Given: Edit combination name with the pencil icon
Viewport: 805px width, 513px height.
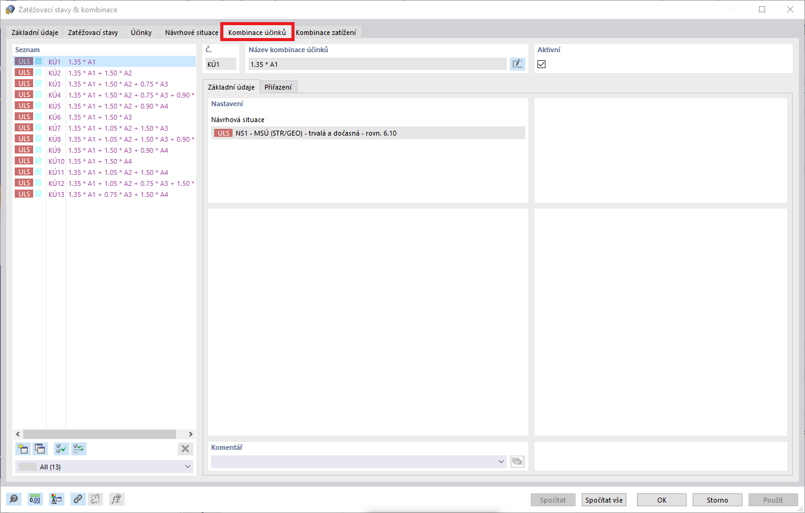Looking at the screenshot, I should (x=517, y=63).
